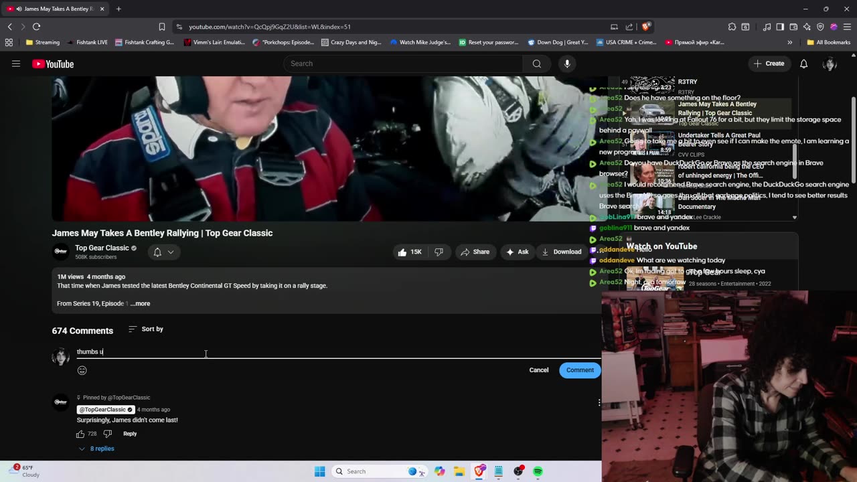View site information in address bar
This screenshot has width=857, height=482.
tap(179, 27)
